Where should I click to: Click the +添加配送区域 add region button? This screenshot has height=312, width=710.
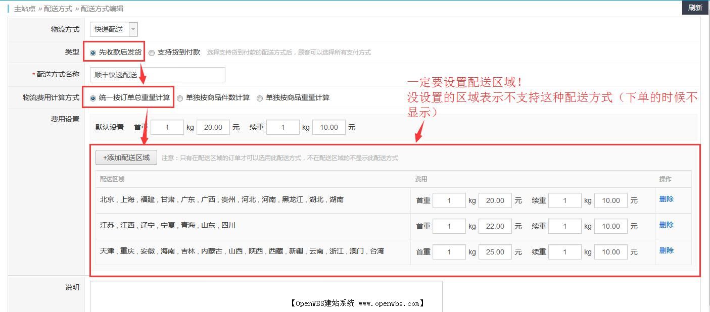[x=126, y=158]
